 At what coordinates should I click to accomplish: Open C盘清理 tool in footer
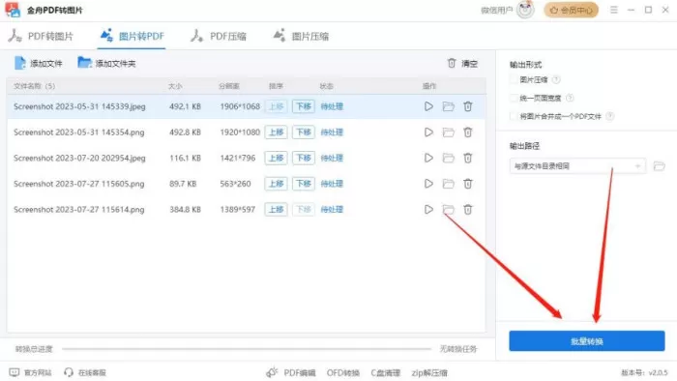click(385, 373)
